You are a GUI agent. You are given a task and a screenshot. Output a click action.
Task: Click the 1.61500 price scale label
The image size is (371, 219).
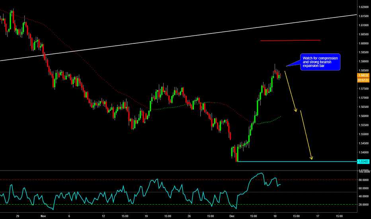pos(364,16)
